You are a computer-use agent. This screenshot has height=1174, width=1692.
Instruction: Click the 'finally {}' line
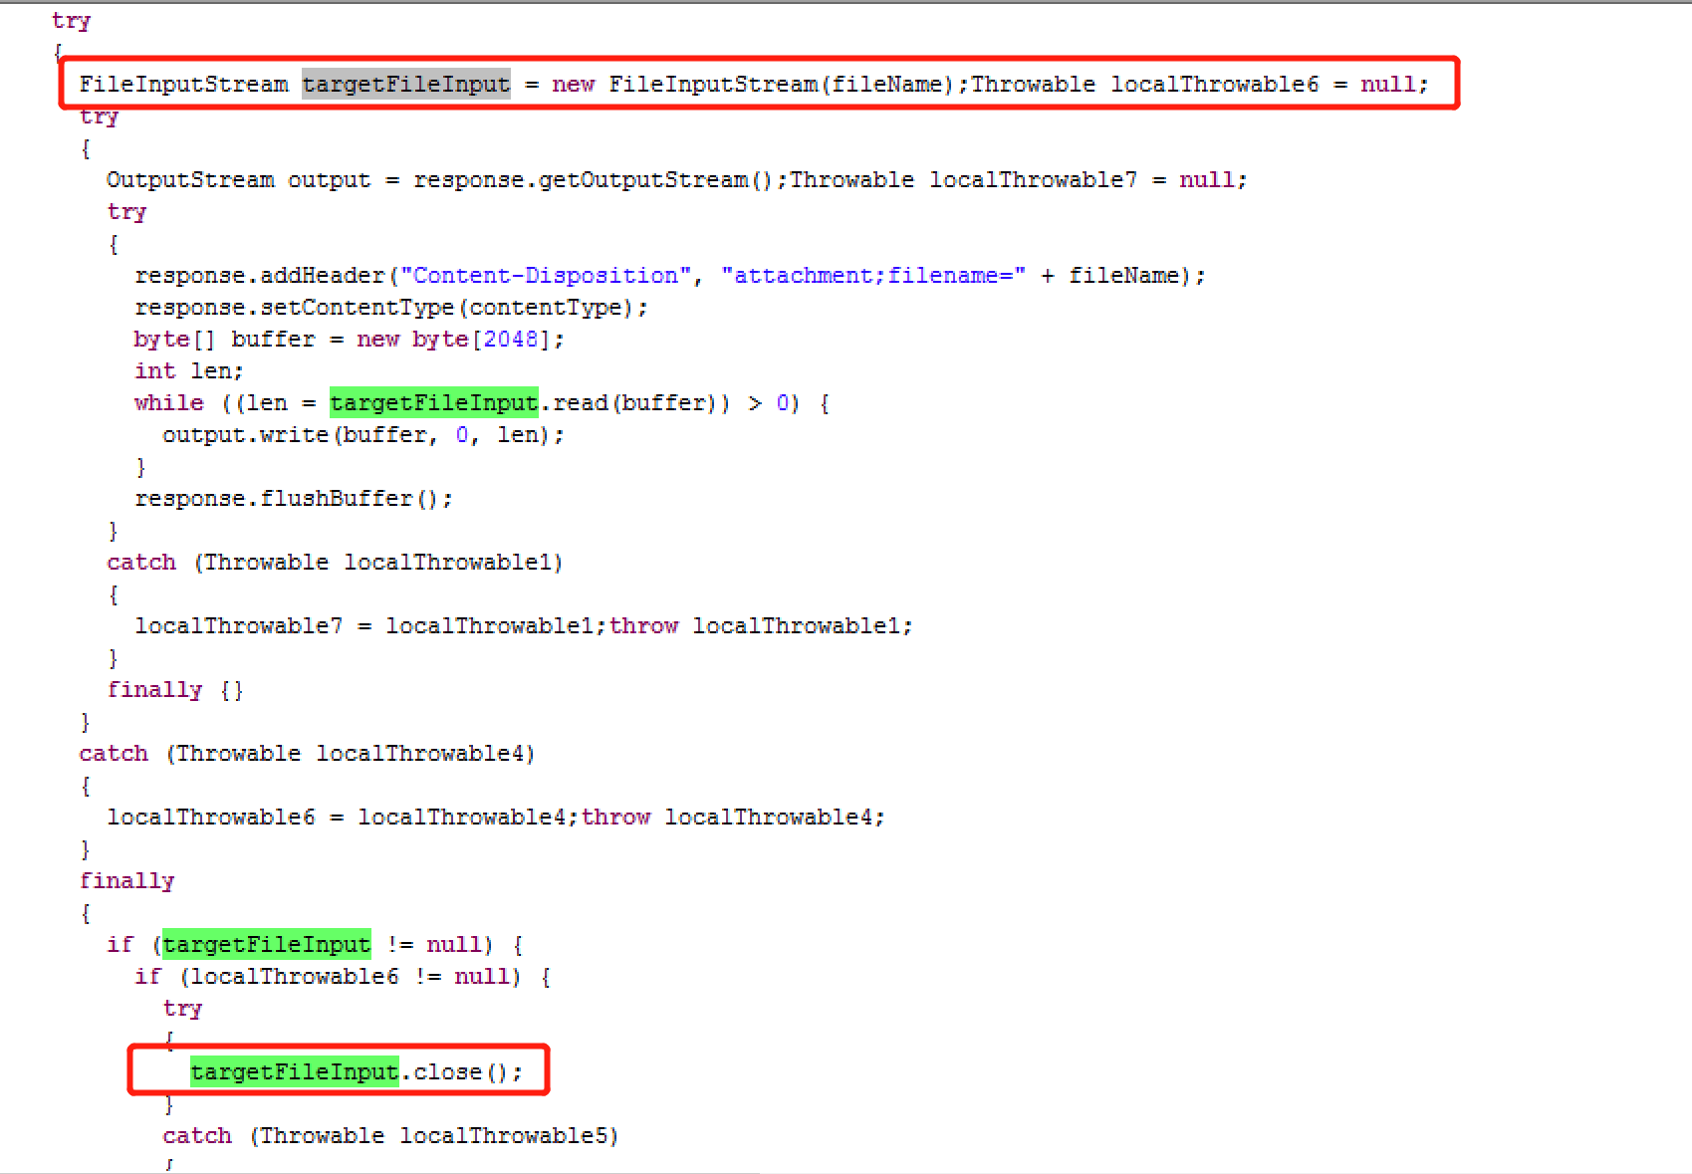point(175,690)
